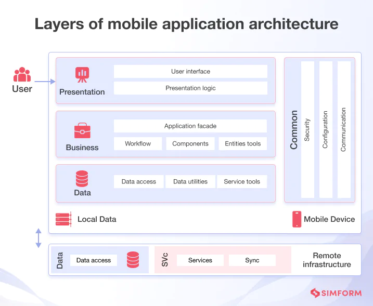The width and height of the screenshot is (373, 306).
Task: Select the User interface box
Action: 190,72
